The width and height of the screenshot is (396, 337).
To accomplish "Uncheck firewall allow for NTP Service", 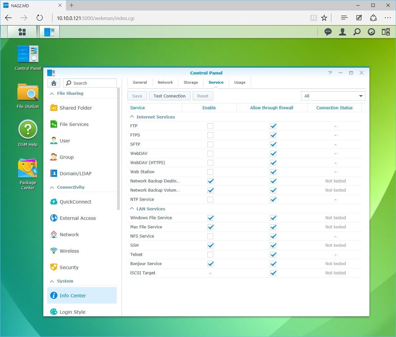I will [x=273, y=200].
